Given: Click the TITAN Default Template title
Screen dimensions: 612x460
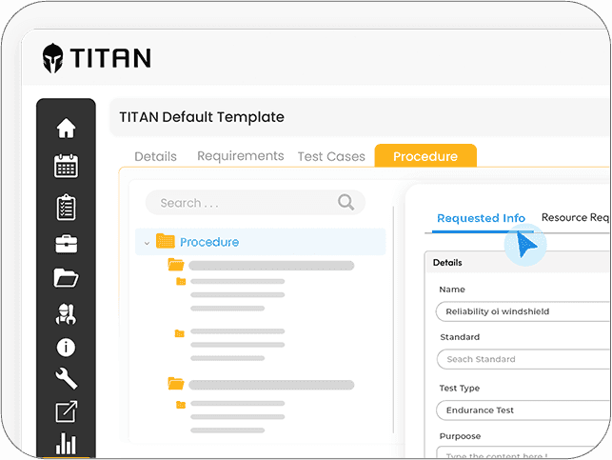Looking at the screenshot, I should (x=202, y=117).
